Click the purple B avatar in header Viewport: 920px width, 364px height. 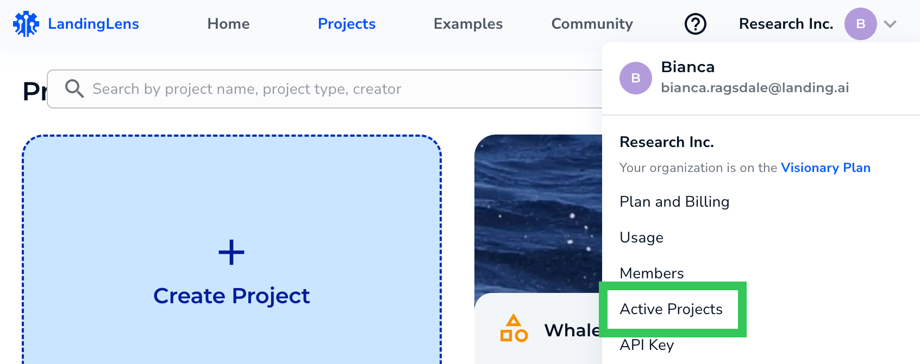(x=860, y=24)
